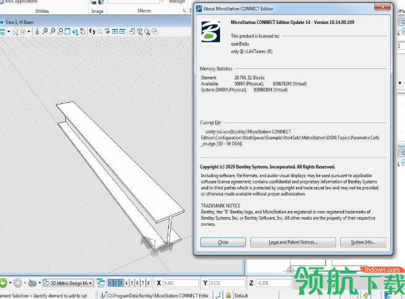This screenshot has width=405, height=299.
Task: Toggle view 2 button in view group
Action: pos(115,283)
